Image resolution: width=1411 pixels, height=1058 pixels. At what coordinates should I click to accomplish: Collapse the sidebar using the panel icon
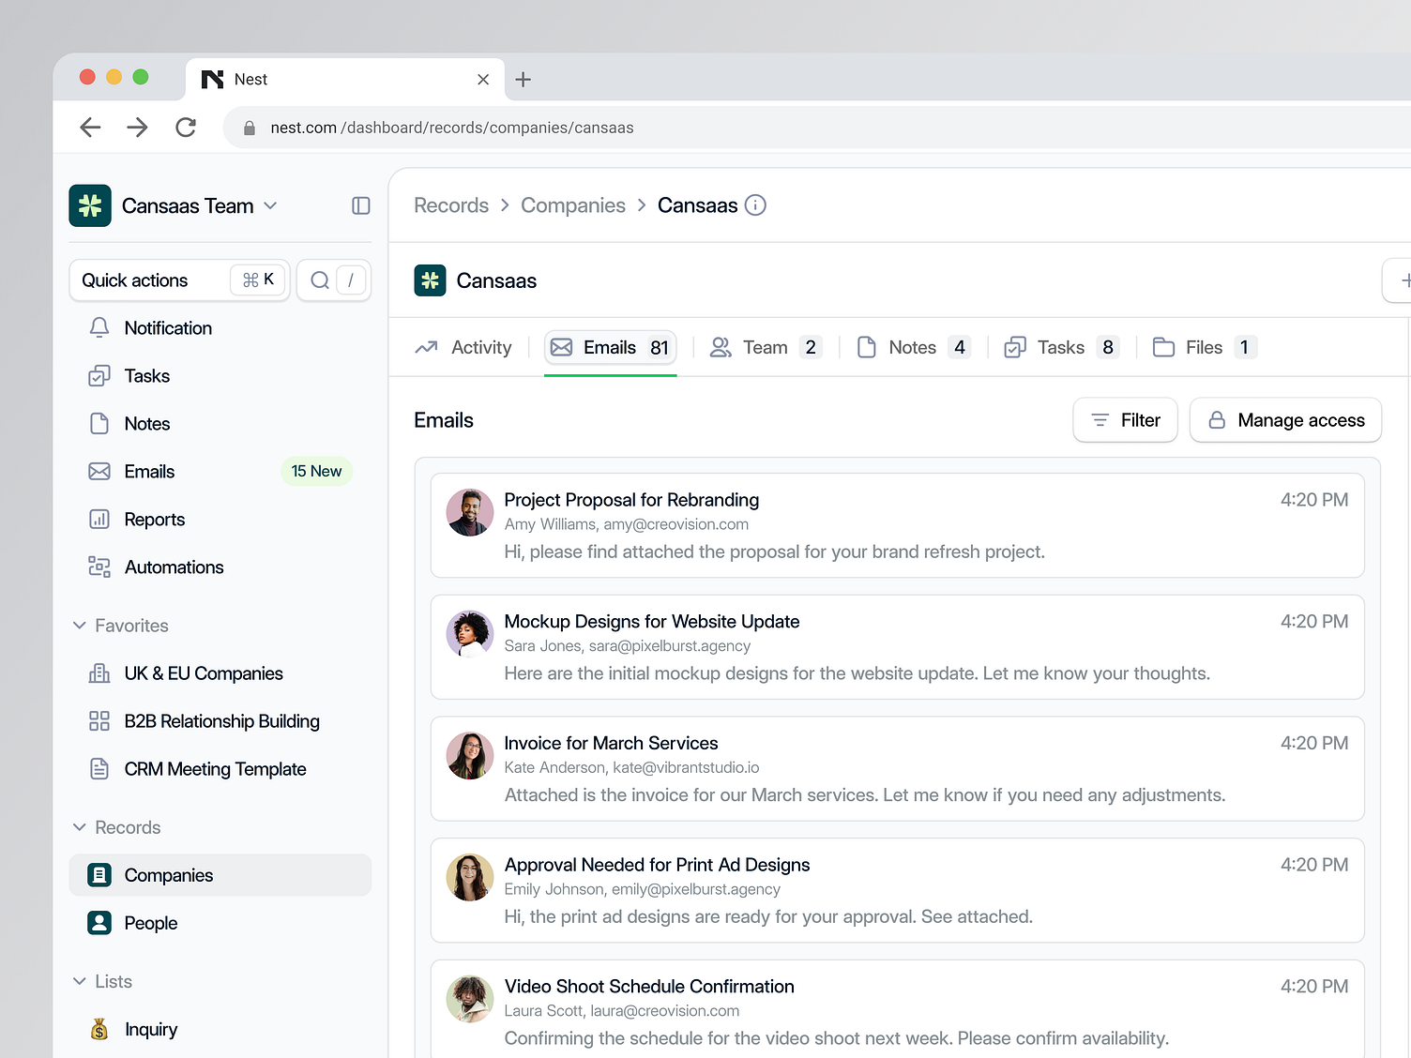click(x=360, y=205)
